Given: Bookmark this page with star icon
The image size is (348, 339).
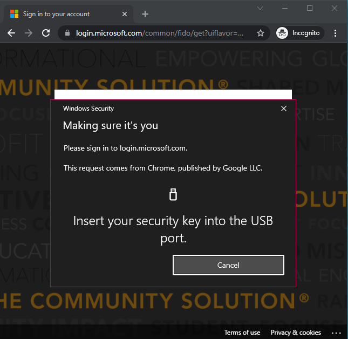Looking at the screenshot, I should [x=261, y=33].
